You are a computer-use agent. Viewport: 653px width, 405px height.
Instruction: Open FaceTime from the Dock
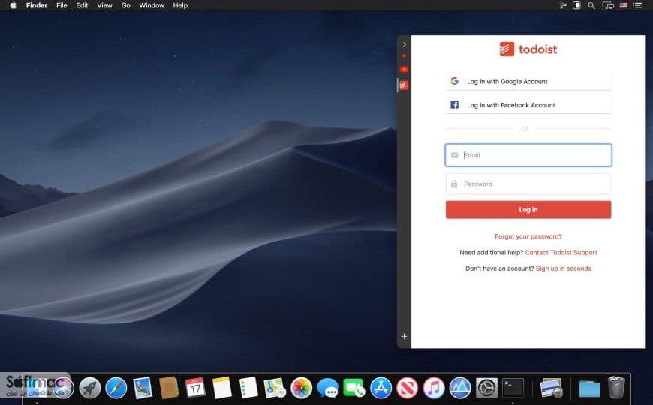tap(354, 388)
